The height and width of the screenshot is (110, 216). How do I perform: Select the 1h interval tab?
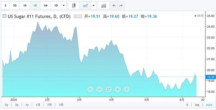click(x=25, y=6)
